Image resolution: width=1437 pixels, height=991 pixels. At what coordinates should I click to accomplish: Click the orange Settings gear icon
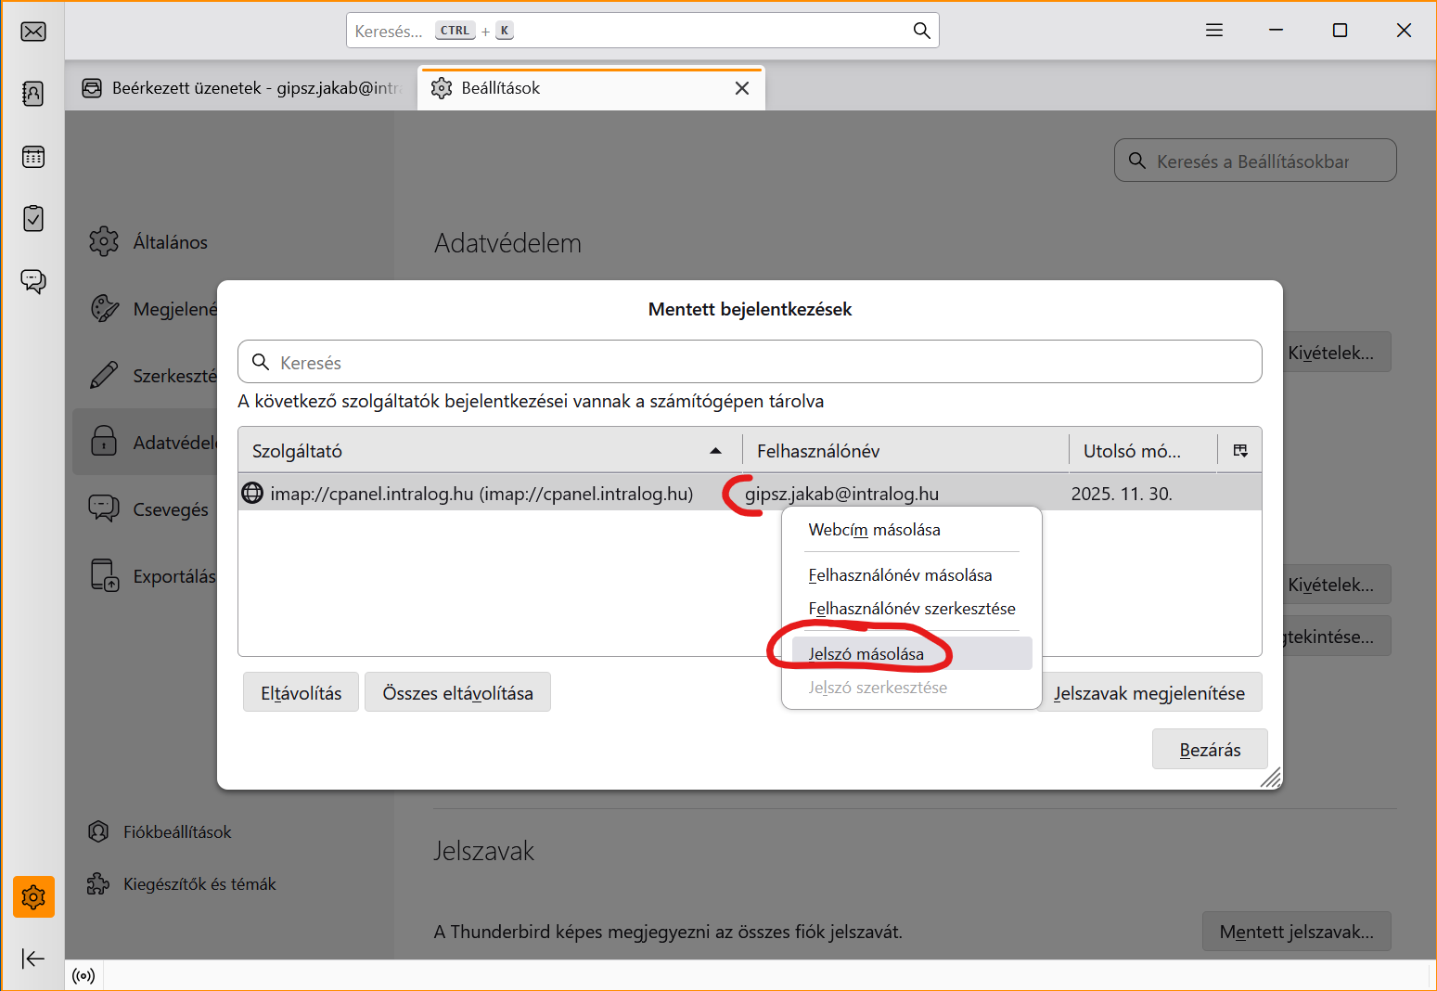(x=33, y=897)
